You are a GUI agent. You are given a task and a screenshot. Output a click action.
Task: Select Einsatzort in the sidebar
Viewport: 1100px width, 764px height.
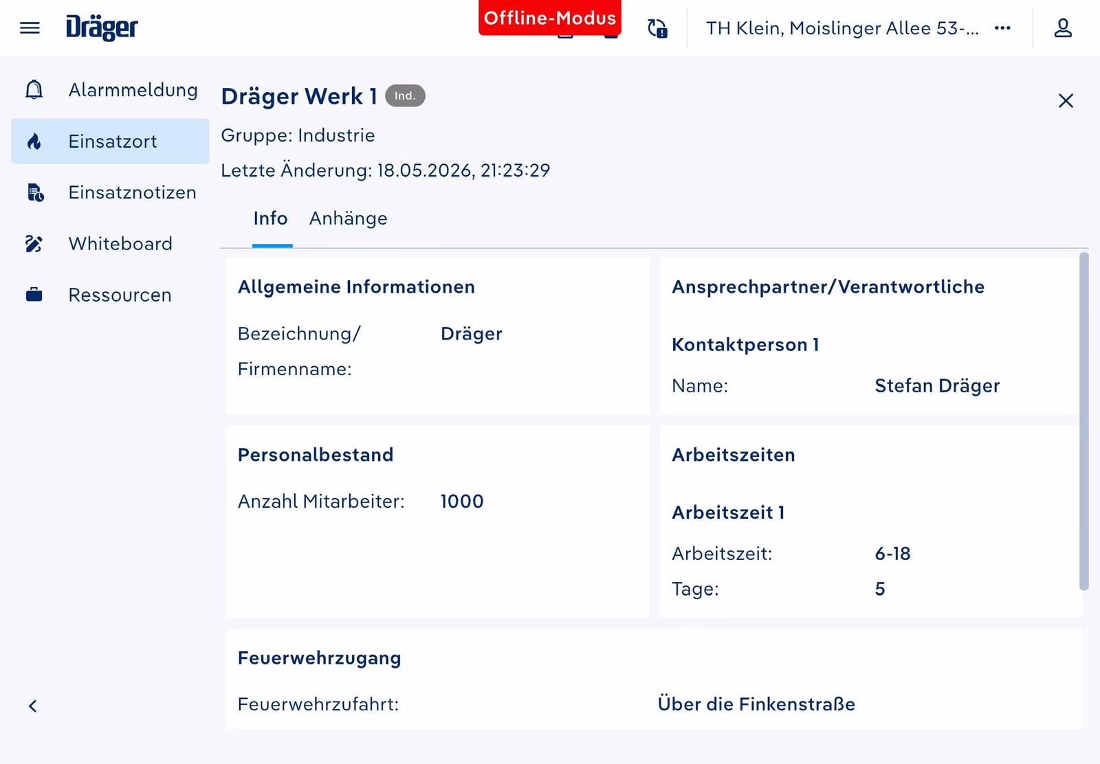[x=110, y=142]
